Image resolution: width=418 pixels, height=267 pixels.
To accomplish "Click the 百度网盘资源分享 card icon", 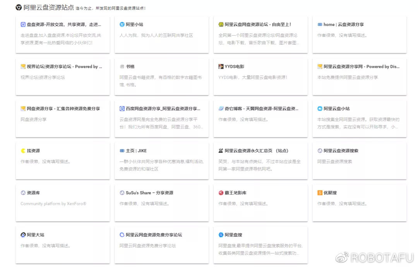I will pyautogui.click(x=122, y=109).
